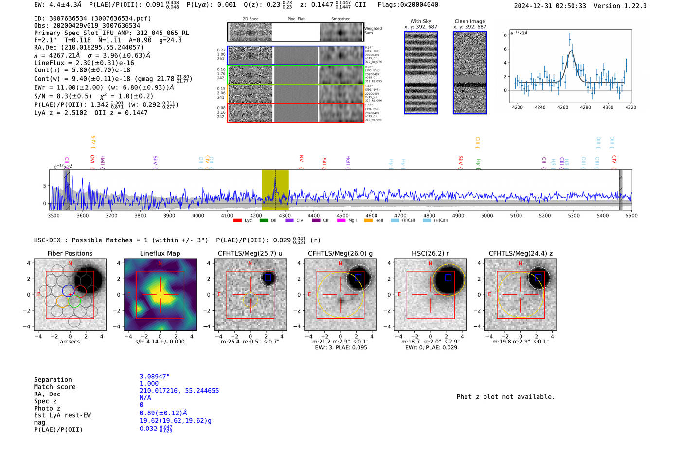Open the Fiber Positions cutout image
681x463 pixels.
click(x=70, y=295)
